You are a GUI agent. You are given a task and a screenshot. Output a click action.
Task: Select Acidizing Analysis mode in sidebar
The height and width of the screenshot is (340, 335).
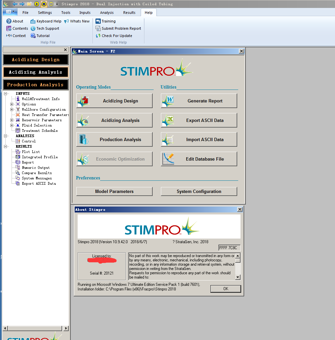click(36, 72)
